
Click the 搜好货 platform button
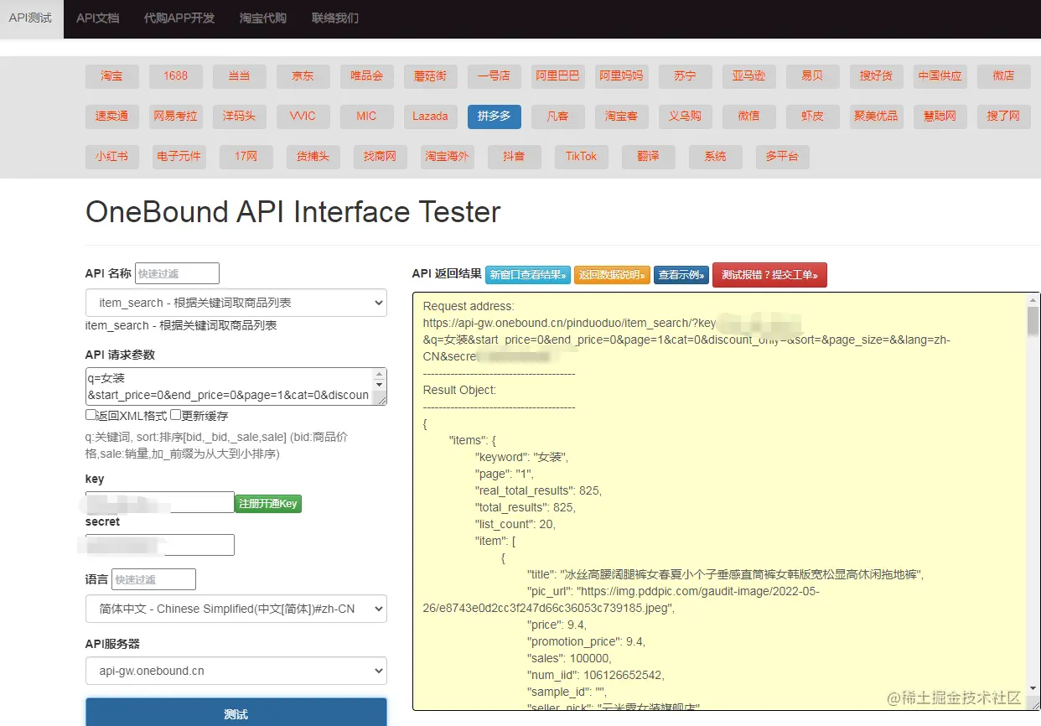(877, 76)
